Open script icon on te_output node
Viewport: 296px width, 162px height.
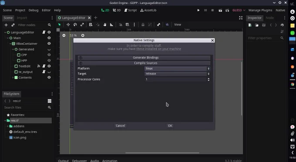44,72
